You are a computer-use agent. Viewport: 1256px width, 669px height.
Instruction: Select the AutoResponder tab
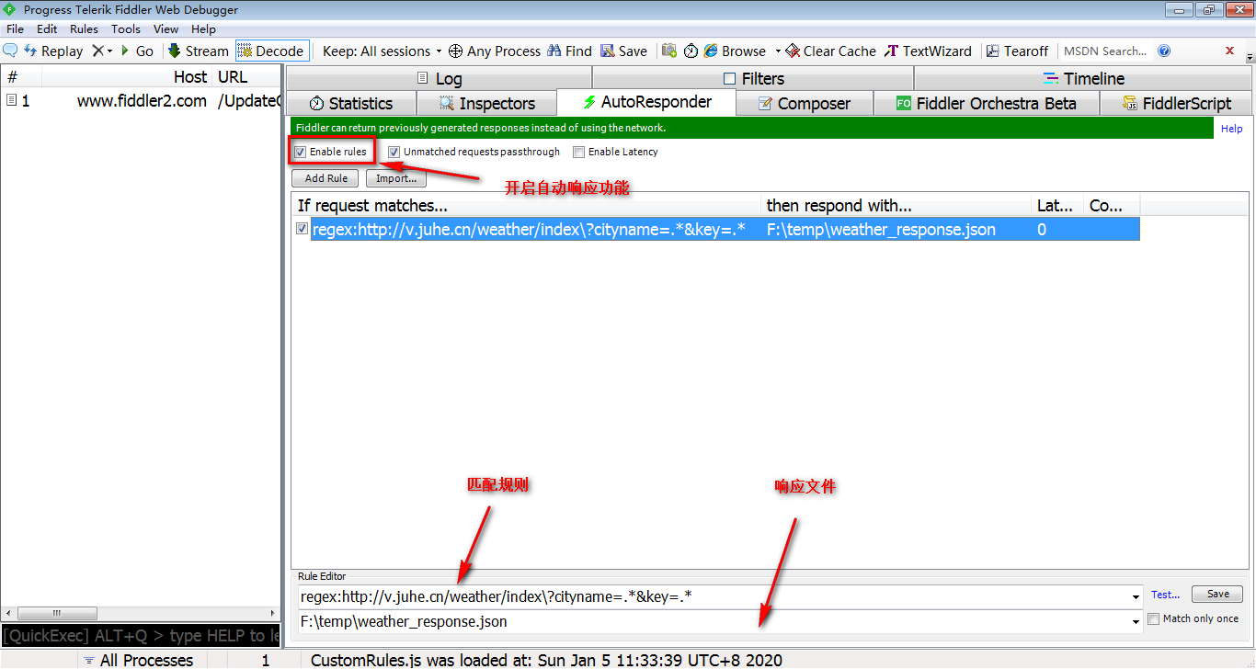(647, 101)
